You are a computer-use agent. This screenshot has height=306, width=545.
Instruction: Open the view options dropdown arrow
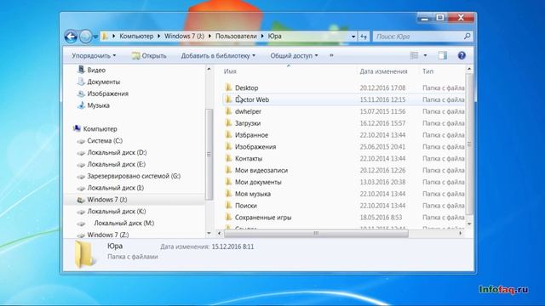tap(425, 55)
